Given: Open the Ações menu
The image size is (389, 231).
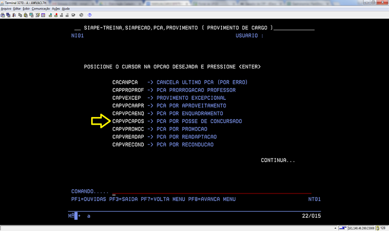Looking at the screenshot, I should pyautogui.click(x=56, y=9).
